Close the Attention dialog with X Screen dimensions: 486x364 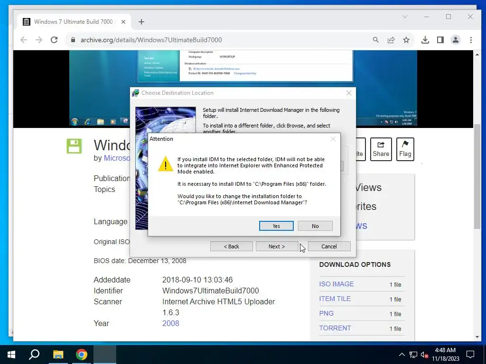[333, 139]
